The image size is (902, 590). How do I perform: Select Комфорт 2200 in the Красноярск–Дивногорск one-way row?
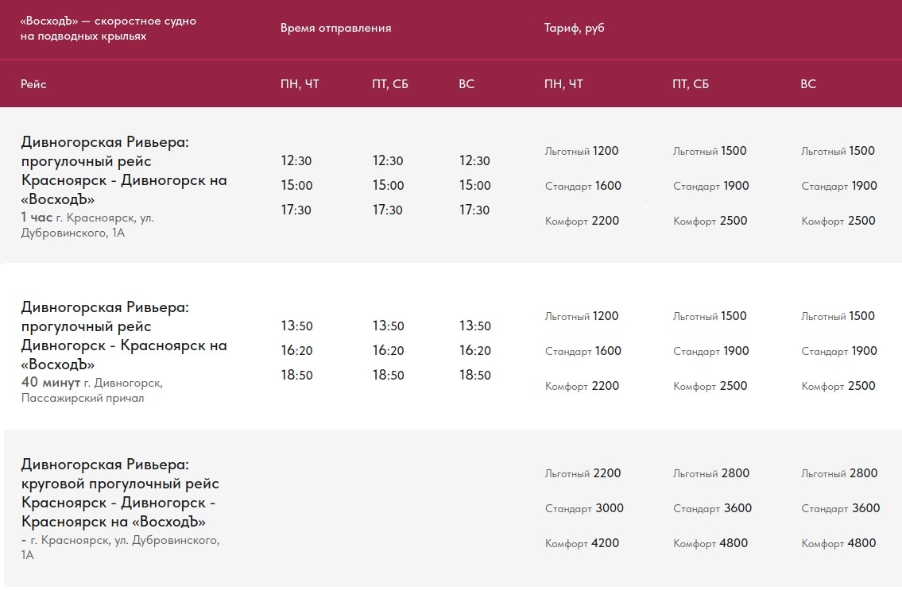(583, 221)
